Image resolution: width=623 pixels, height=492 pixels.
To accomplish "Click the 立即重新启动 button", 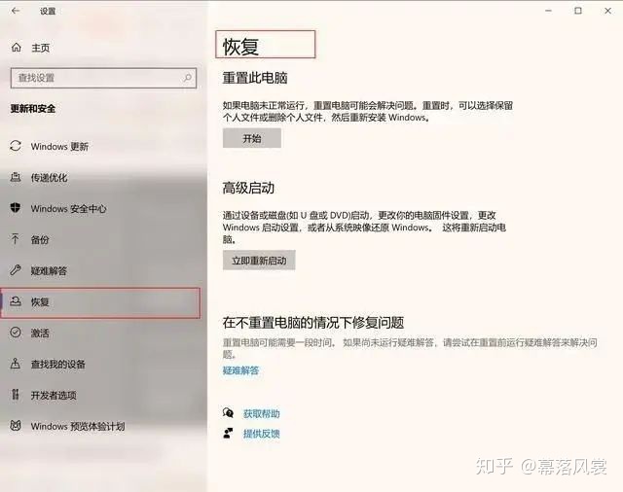I will (x=259, y=261).
